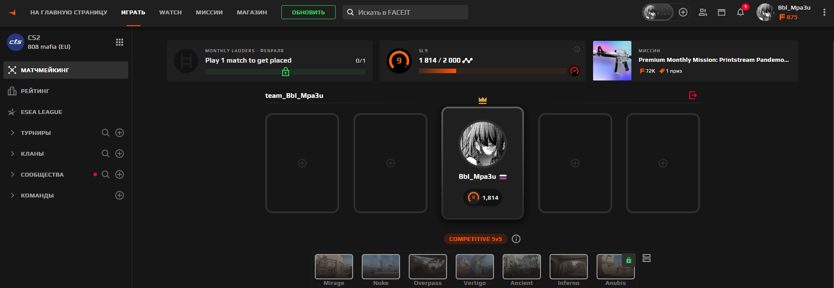Create a tournament with the ТУРНИРЫ plus icon
Screen dimensions: 834x288
pyautogui.click(x=120, y=133)
